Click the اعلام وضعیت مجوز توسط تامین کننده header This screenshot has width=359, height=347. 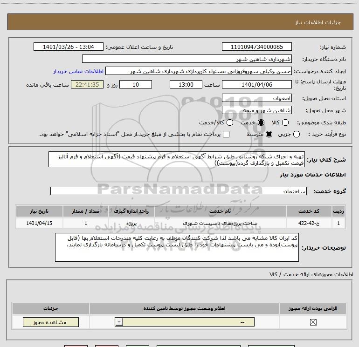coord(184,308)
